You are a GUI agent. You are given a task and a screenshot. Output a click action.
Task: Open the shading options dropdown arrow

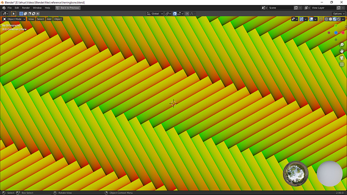(x=343, y=19)
